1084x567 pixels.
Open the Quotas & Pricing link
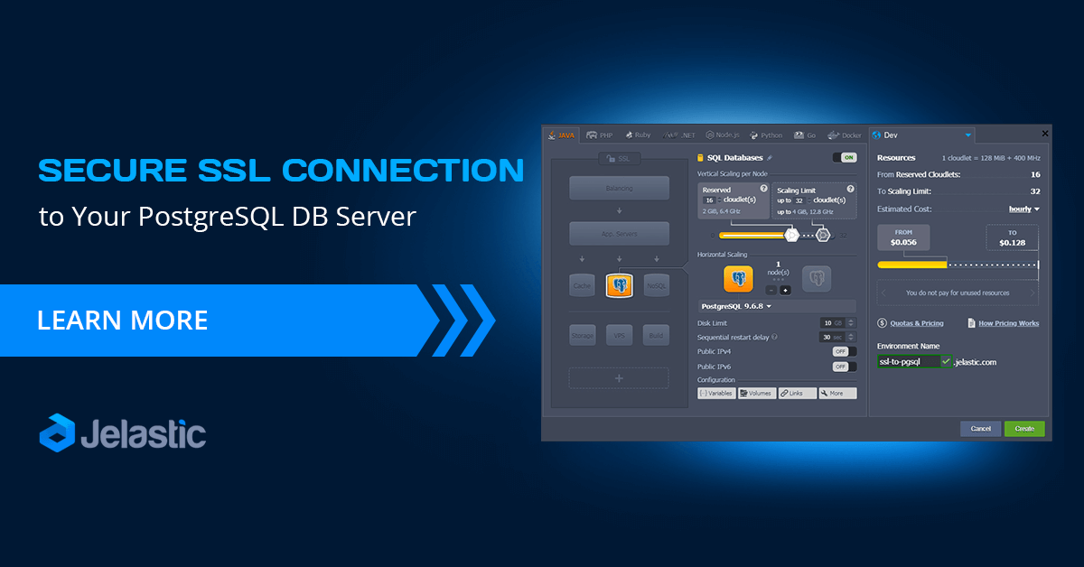[x=915, y=323]
